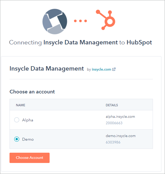
Task: Click the account ID 6303986
Action: [x=113, y=142]
